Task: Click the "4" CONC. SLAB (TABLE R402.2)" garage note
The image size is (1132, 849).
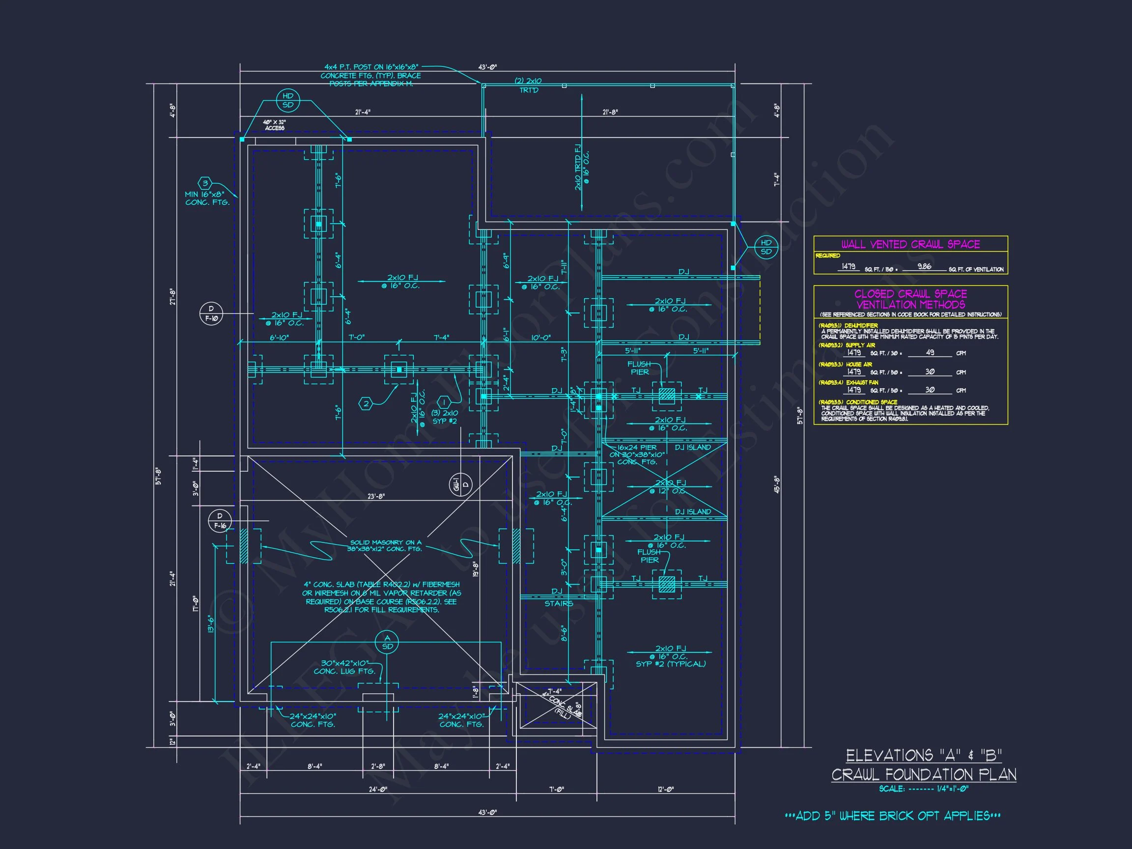Action: [x=381, y=596]
